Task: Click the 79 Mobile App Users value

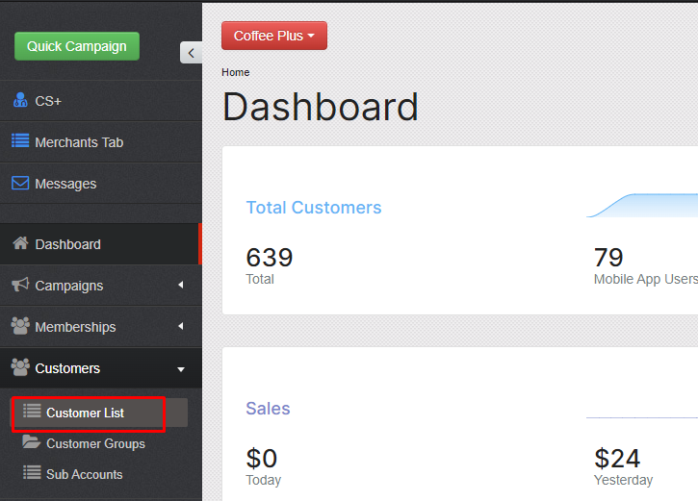Action: point(608,258)
